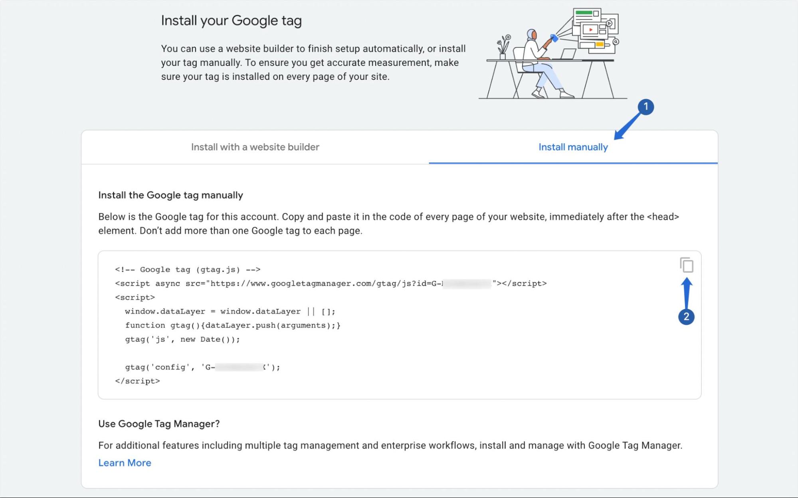The height and width of the screenshot is (498, 798).
Task: Select the 'Install the Google tag manually' heading
Action: pos(170,195)
